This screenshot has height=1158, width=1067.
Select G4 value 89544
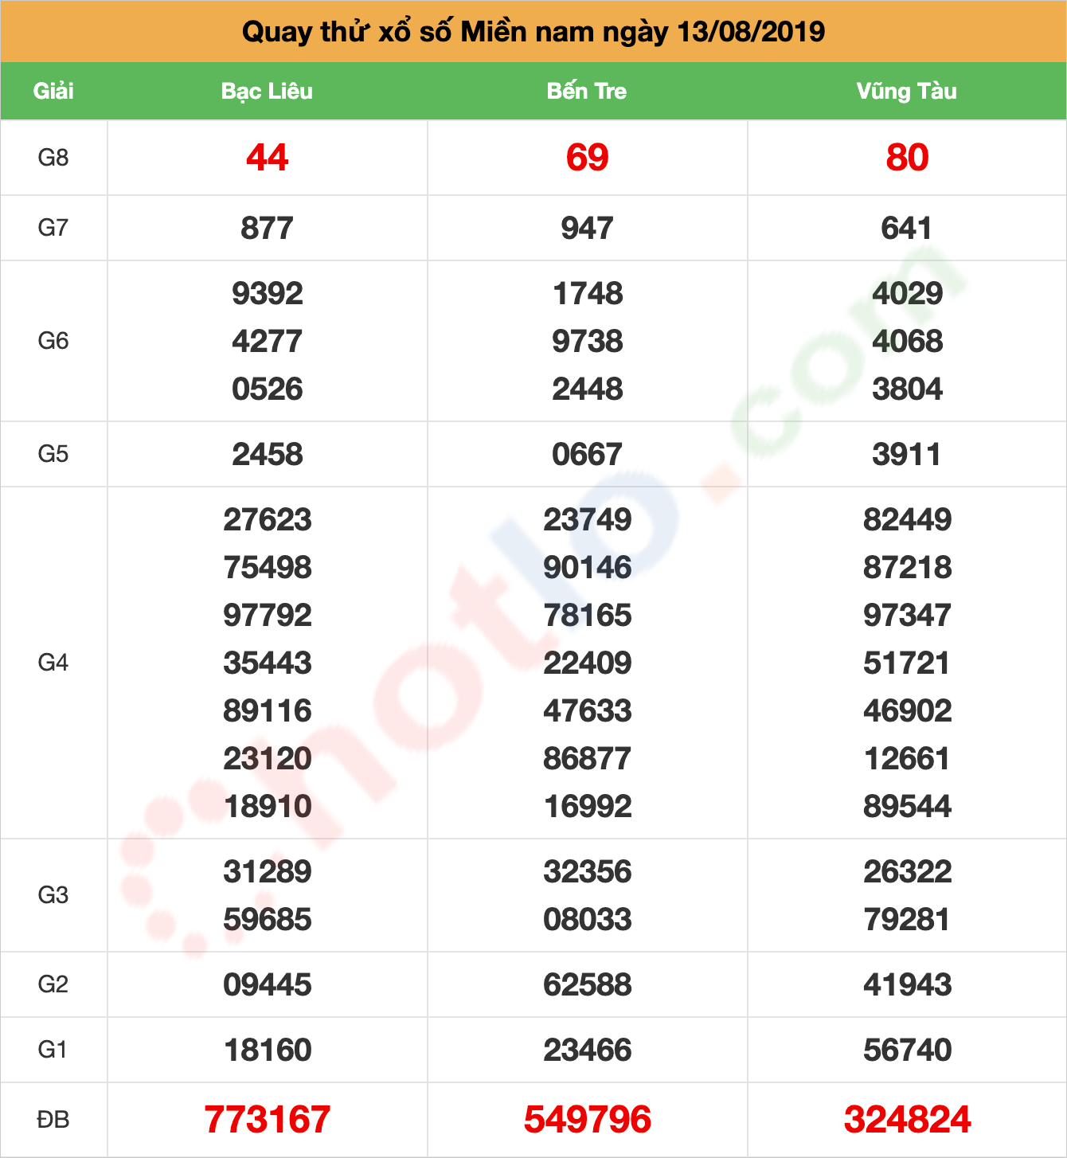907,807
